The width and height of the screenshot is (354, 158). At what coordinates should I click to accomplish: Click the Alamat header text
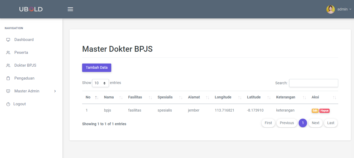click(194, 97)
